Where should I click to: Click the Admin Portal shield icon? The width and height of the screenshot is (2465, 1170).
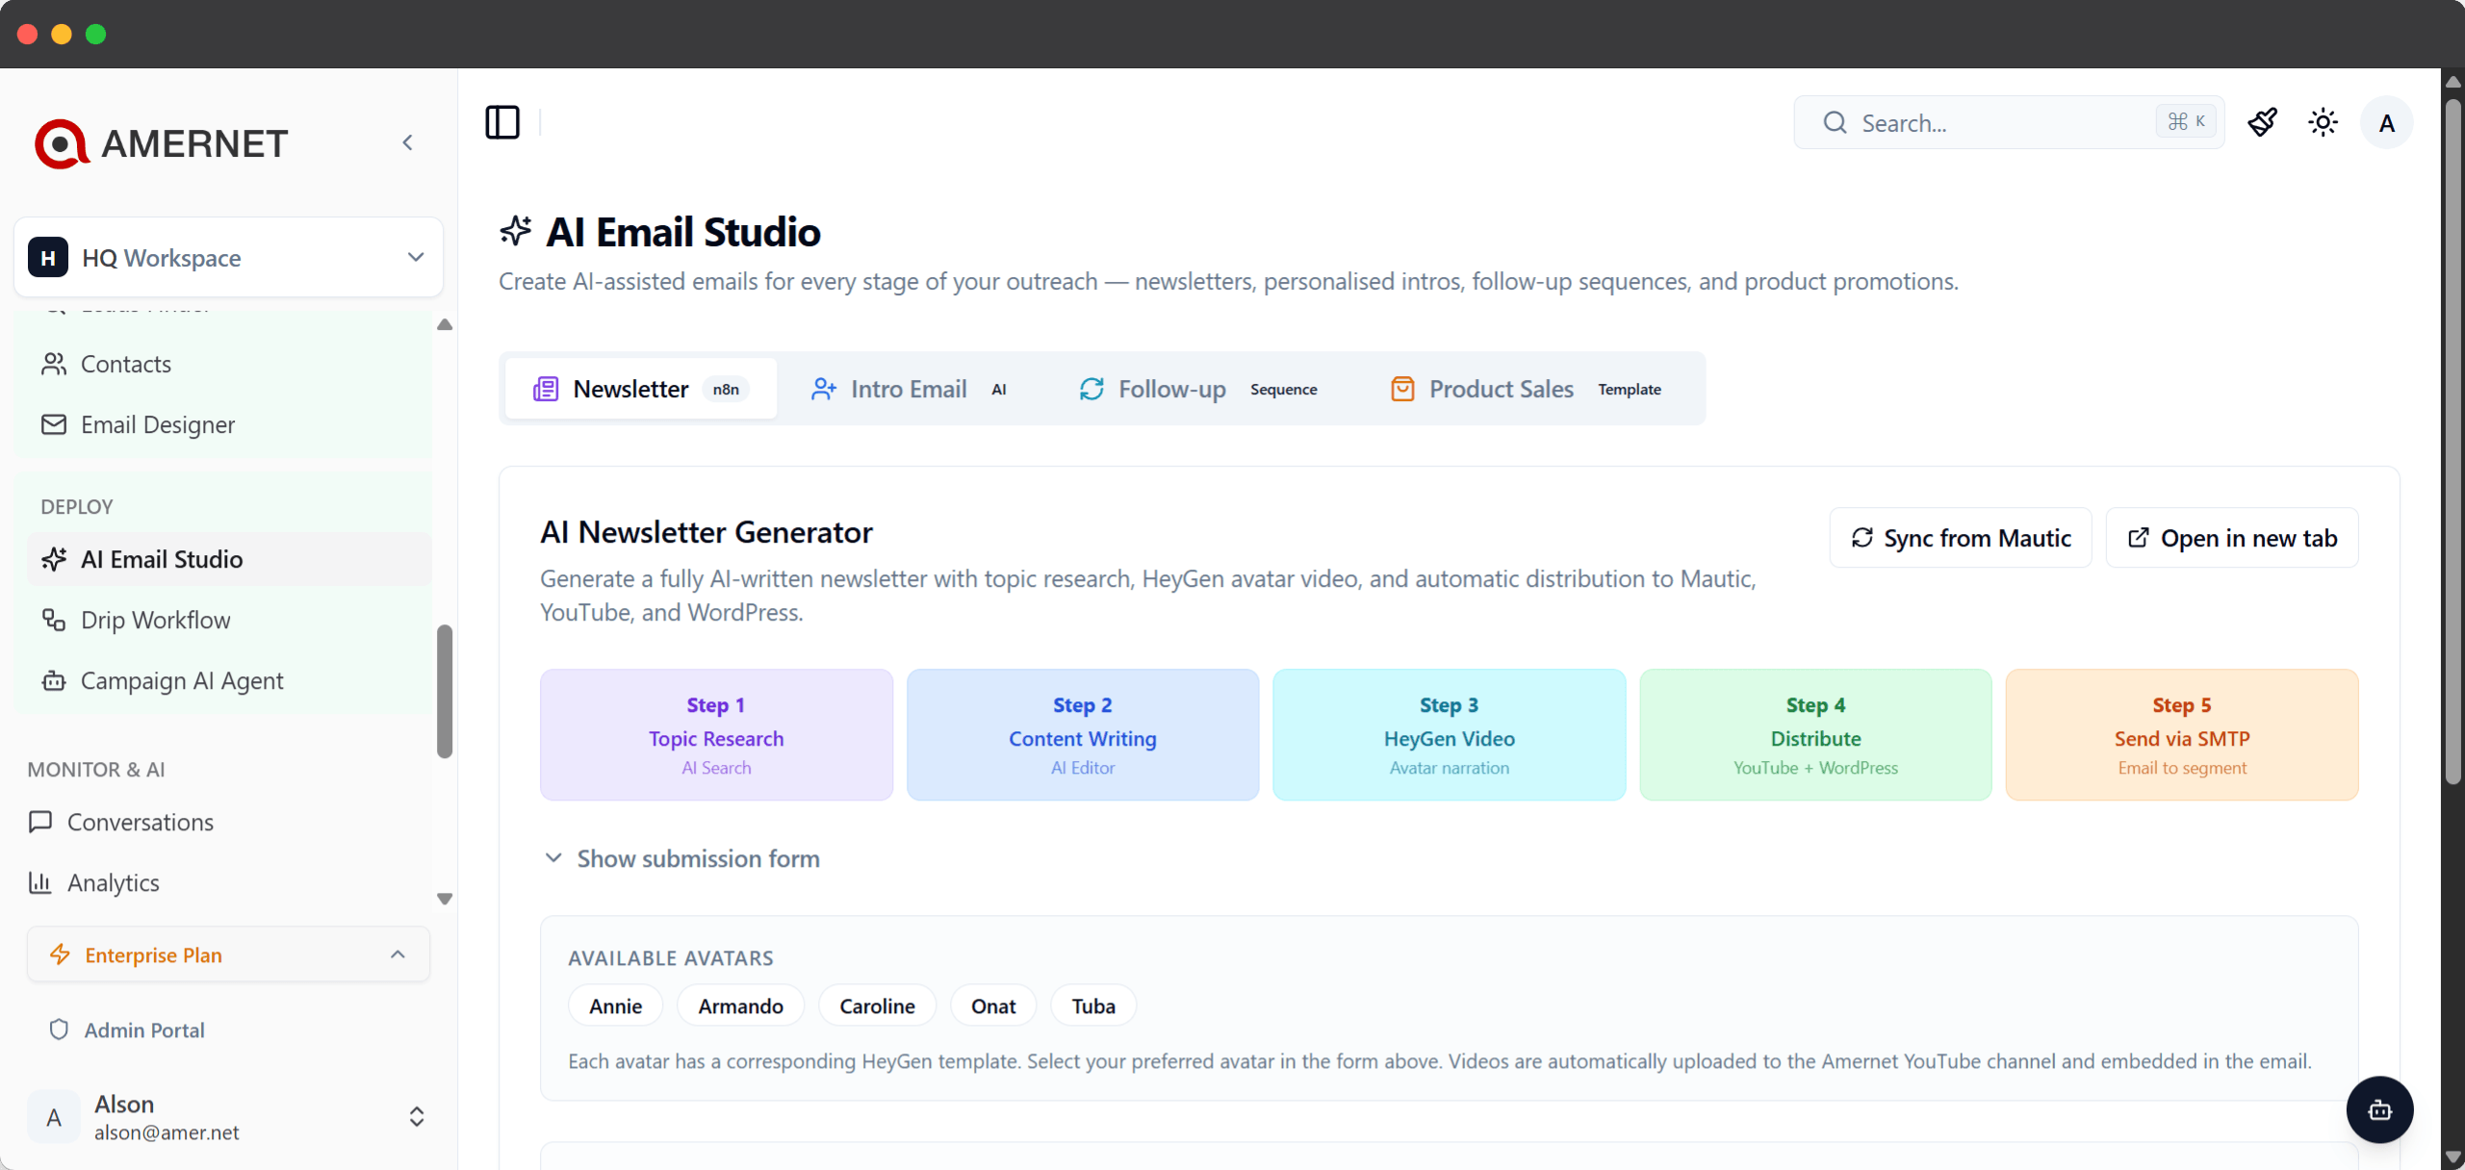click(59, 1030)
